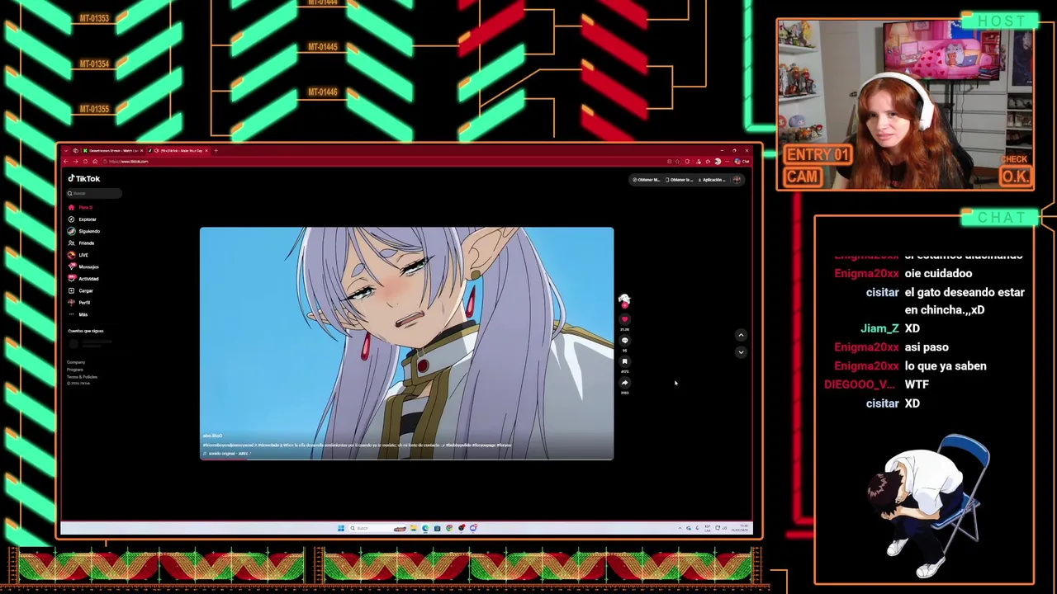Open the Program footer link
Screen dimensions: 1057x594
point(75,370)
